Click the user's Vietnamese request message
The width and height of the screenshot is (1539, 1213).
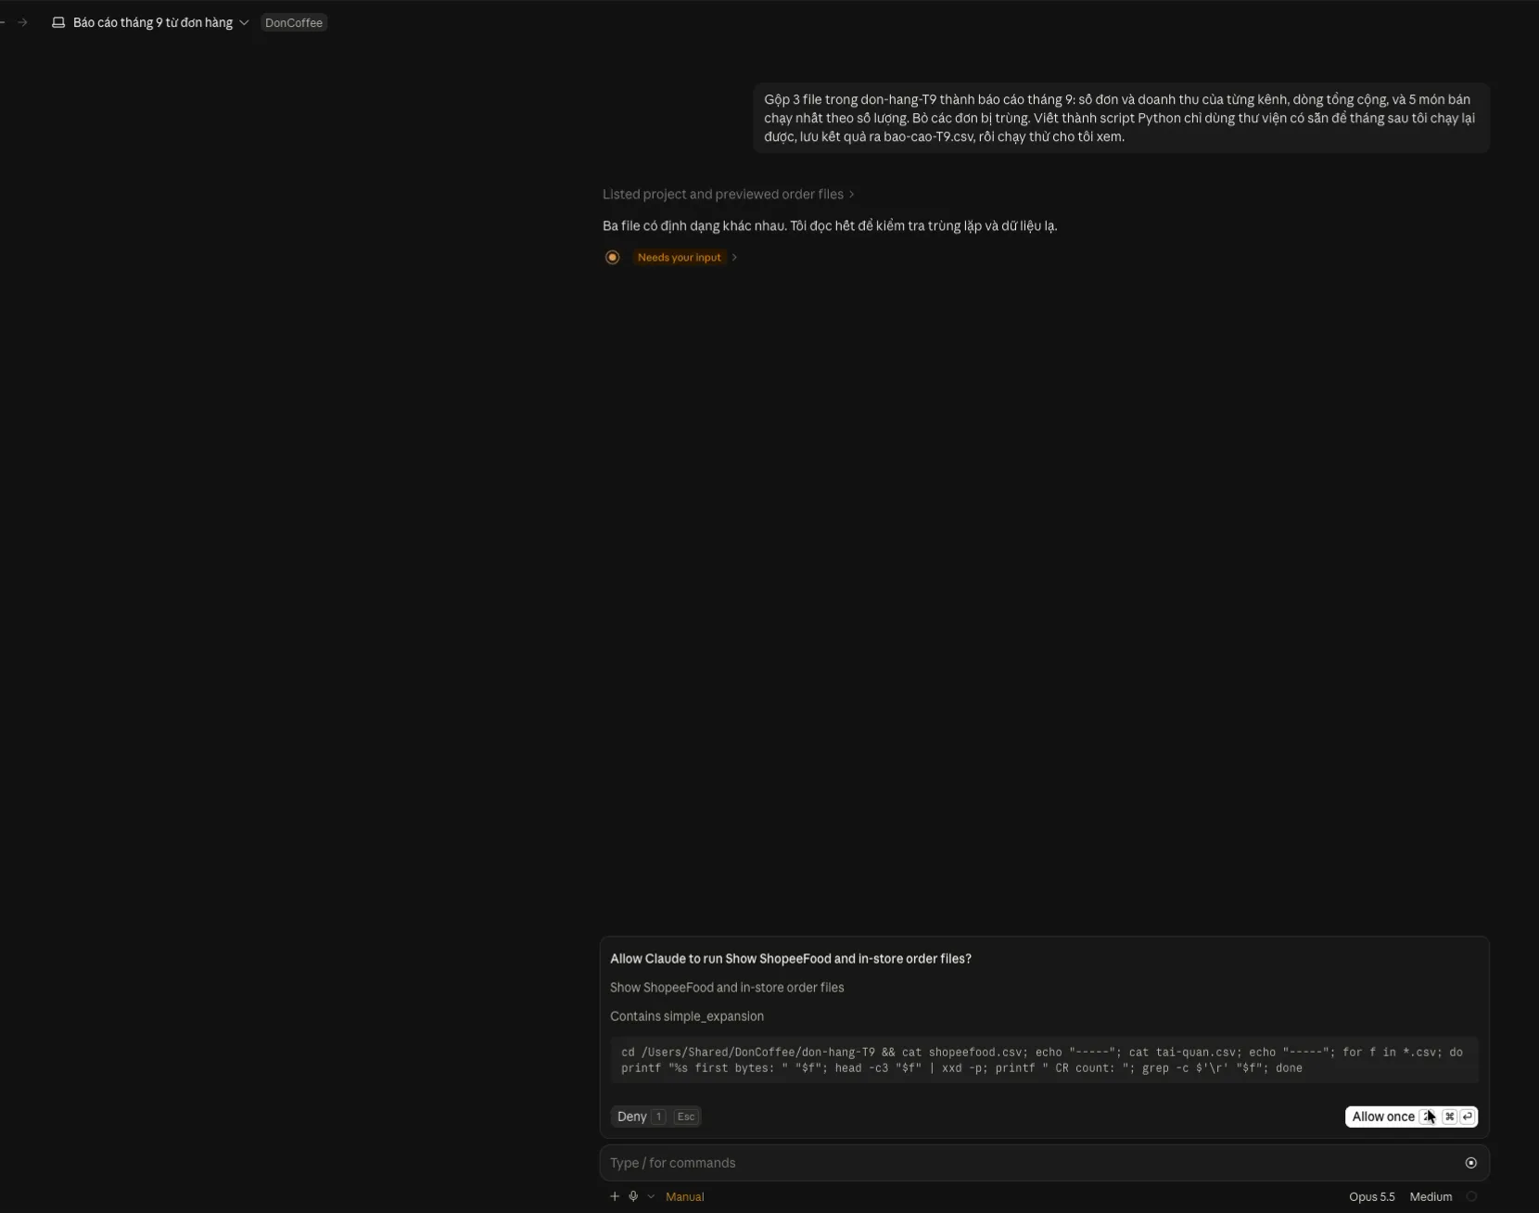click(1121, 118)
